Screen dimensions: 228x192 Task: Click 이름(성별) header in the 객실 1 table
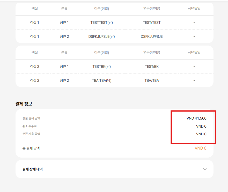[101, 9]
